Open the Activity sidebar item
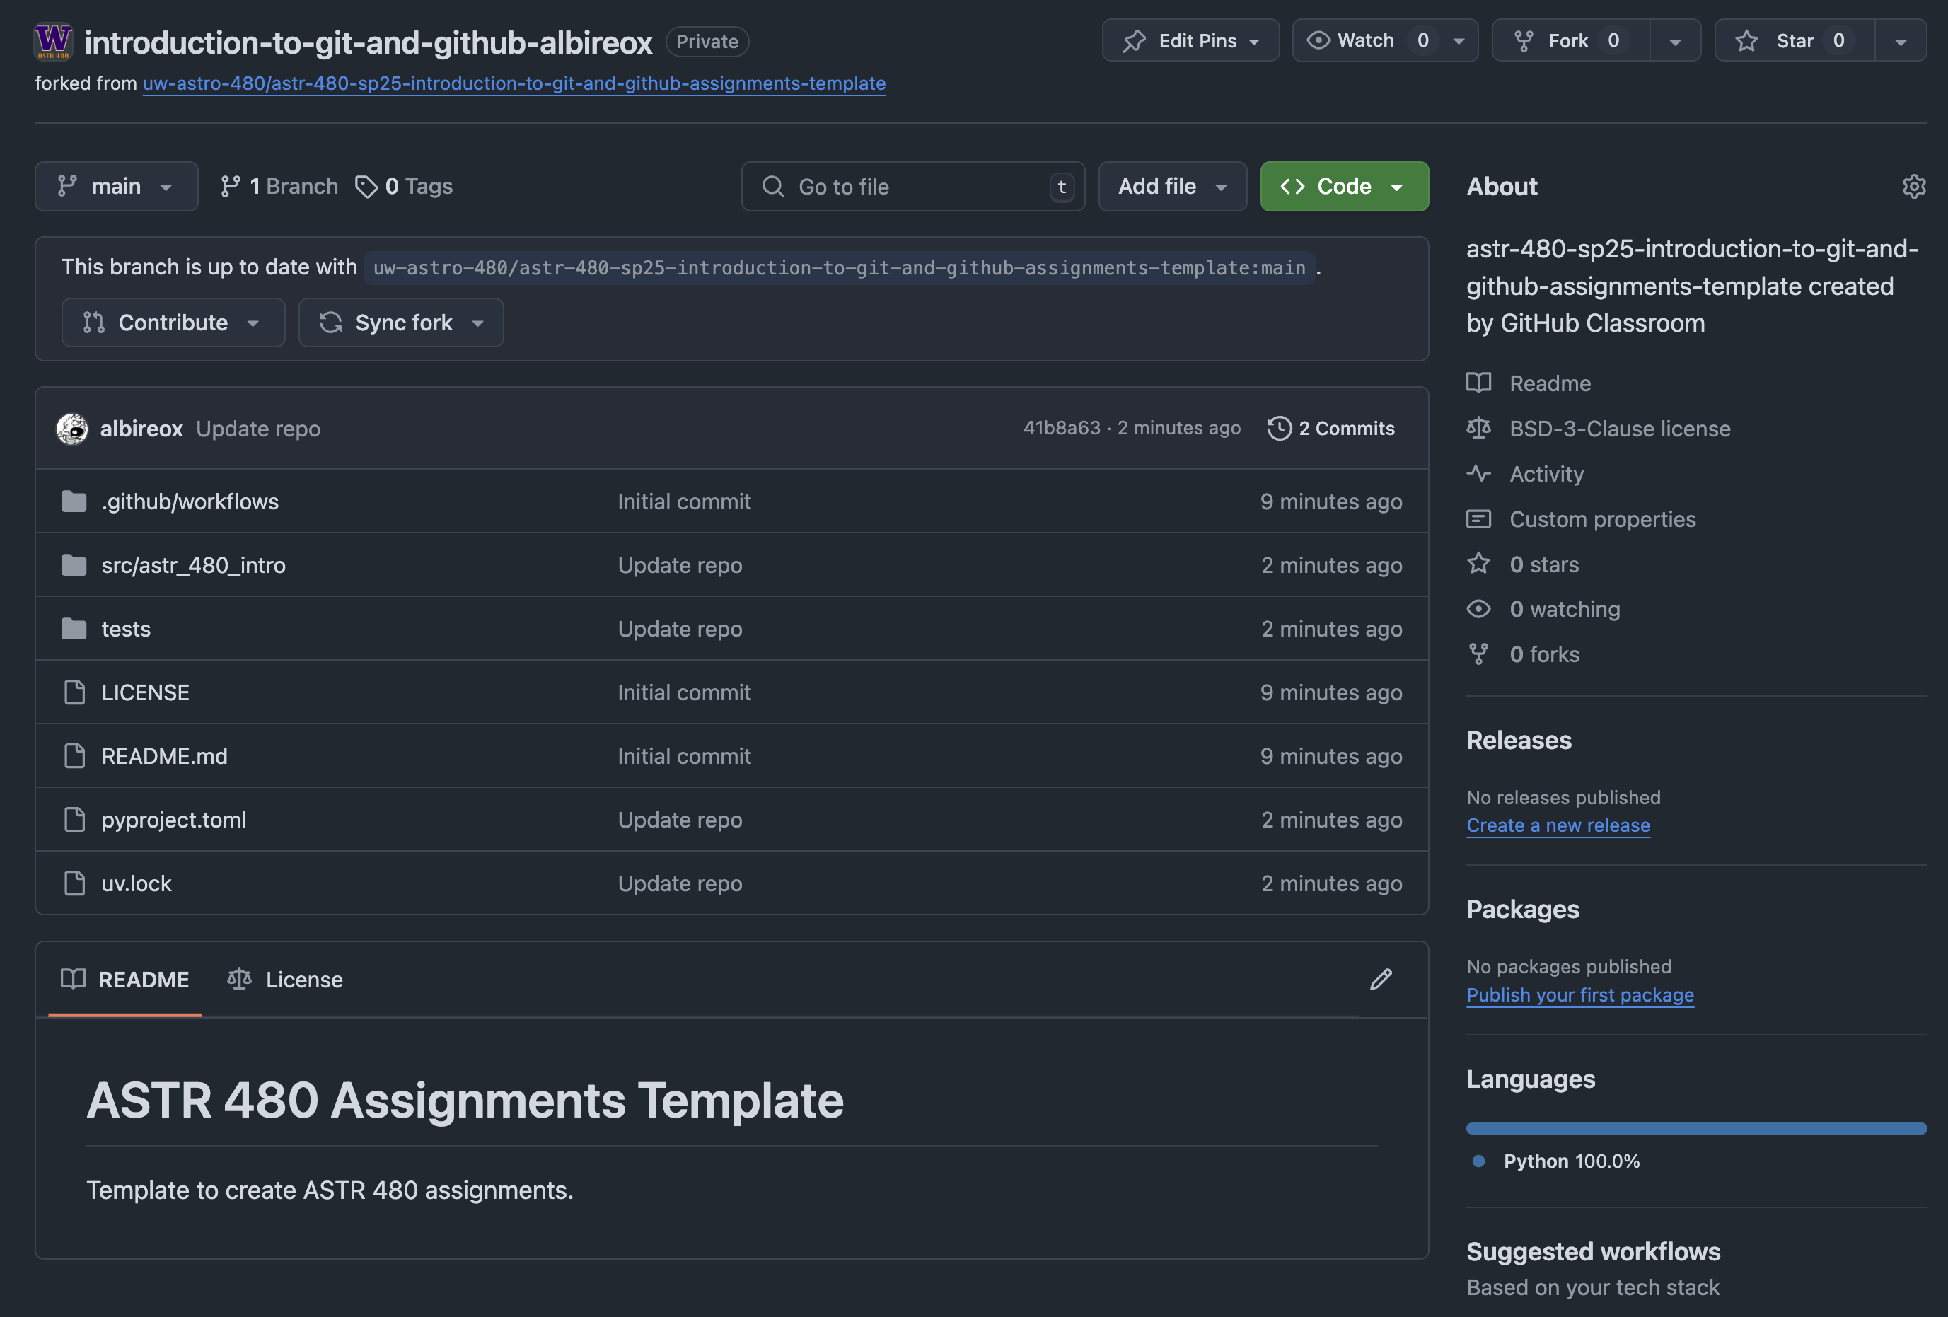The height and width of the screenshot is (1317, 1948). pyautogui.click(x=1545, y=474)
